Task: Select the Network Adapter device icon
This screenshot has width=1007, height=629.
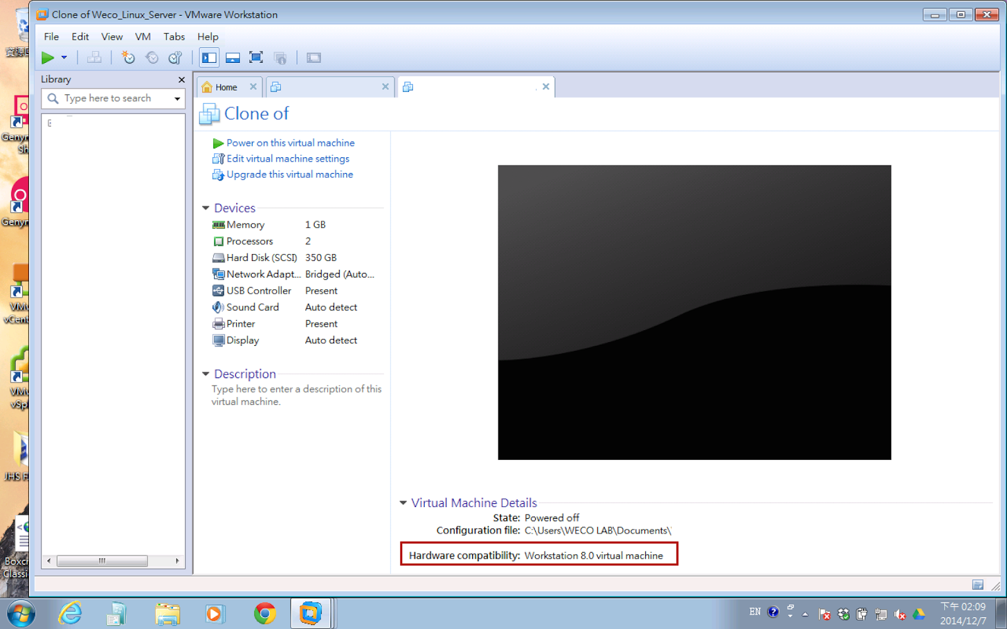Action: pos(218,274)
